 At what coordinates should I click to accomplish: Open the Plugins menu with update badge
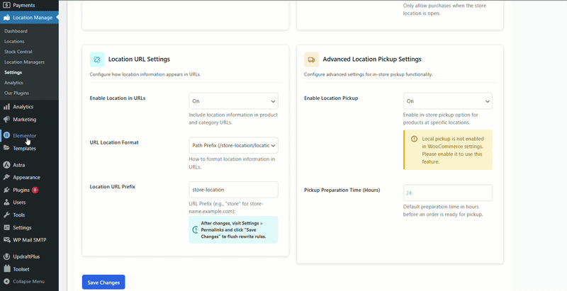21,190
